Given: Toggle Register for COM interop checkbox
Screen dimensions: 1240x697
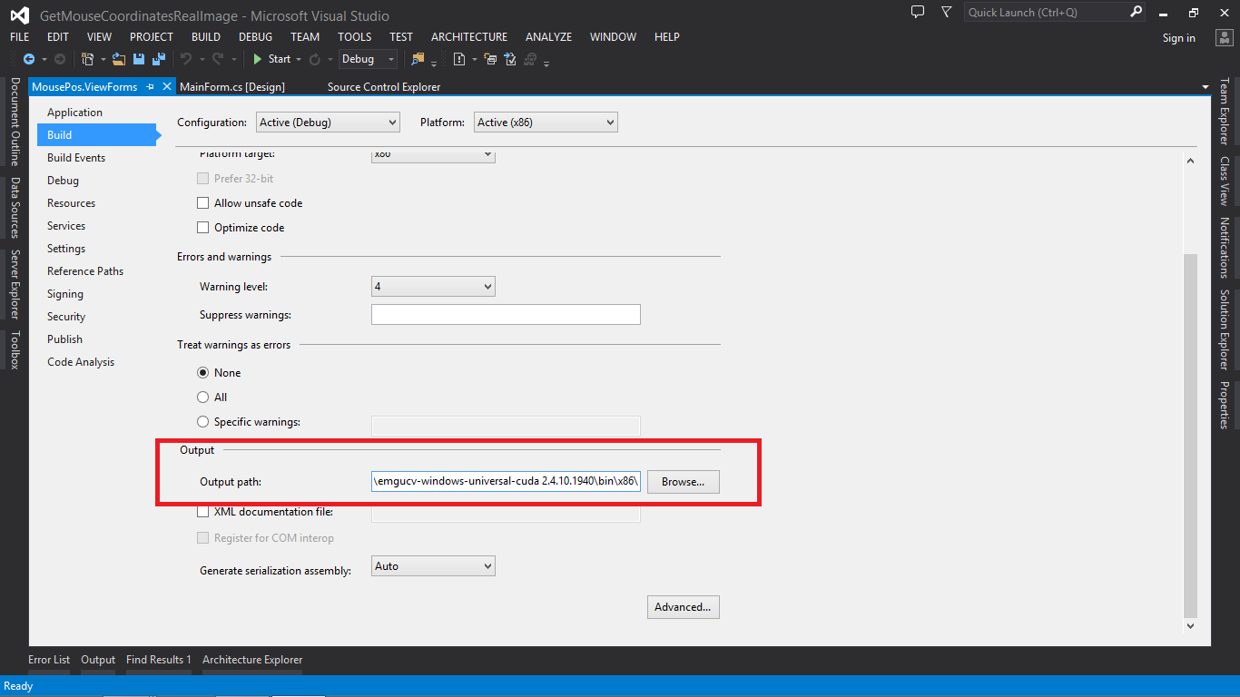Looking at the screenshot, I should click(203, 538).
